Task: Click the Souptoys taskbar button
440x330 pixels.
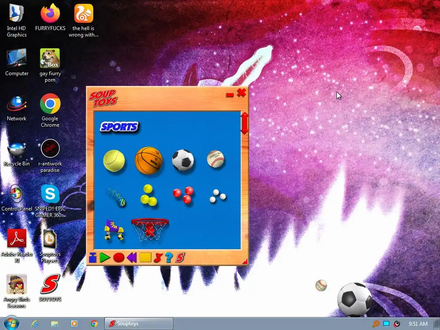Action: coord(139,324)
